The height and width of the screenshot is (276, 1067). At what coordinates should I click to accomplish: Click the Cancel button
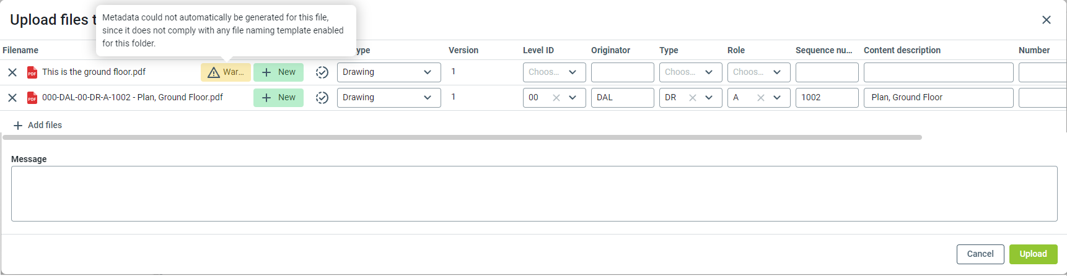980,254
